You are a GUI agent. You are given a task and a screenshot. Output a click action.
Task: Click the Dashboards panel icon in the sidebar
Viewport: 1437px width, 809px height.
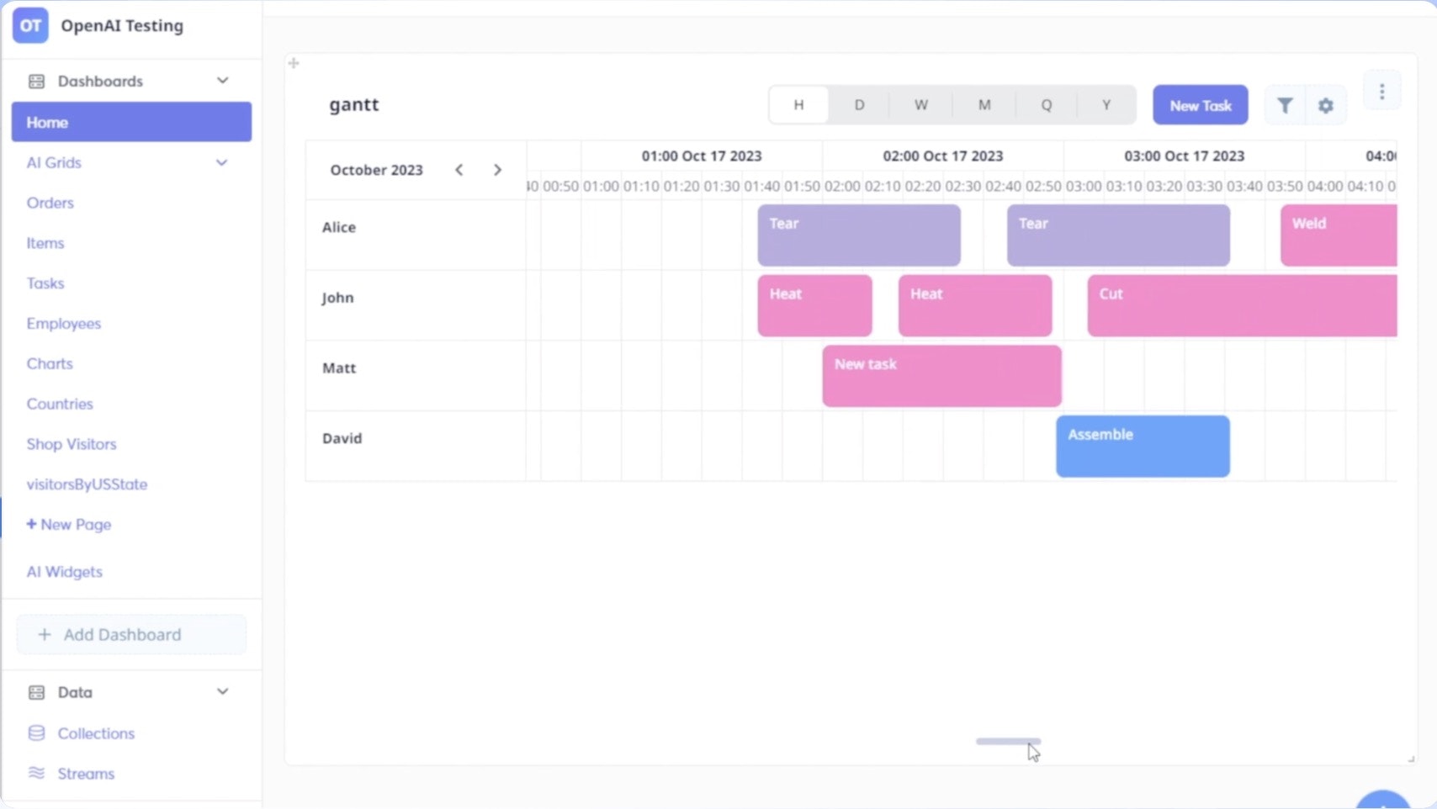click(34, 81)
